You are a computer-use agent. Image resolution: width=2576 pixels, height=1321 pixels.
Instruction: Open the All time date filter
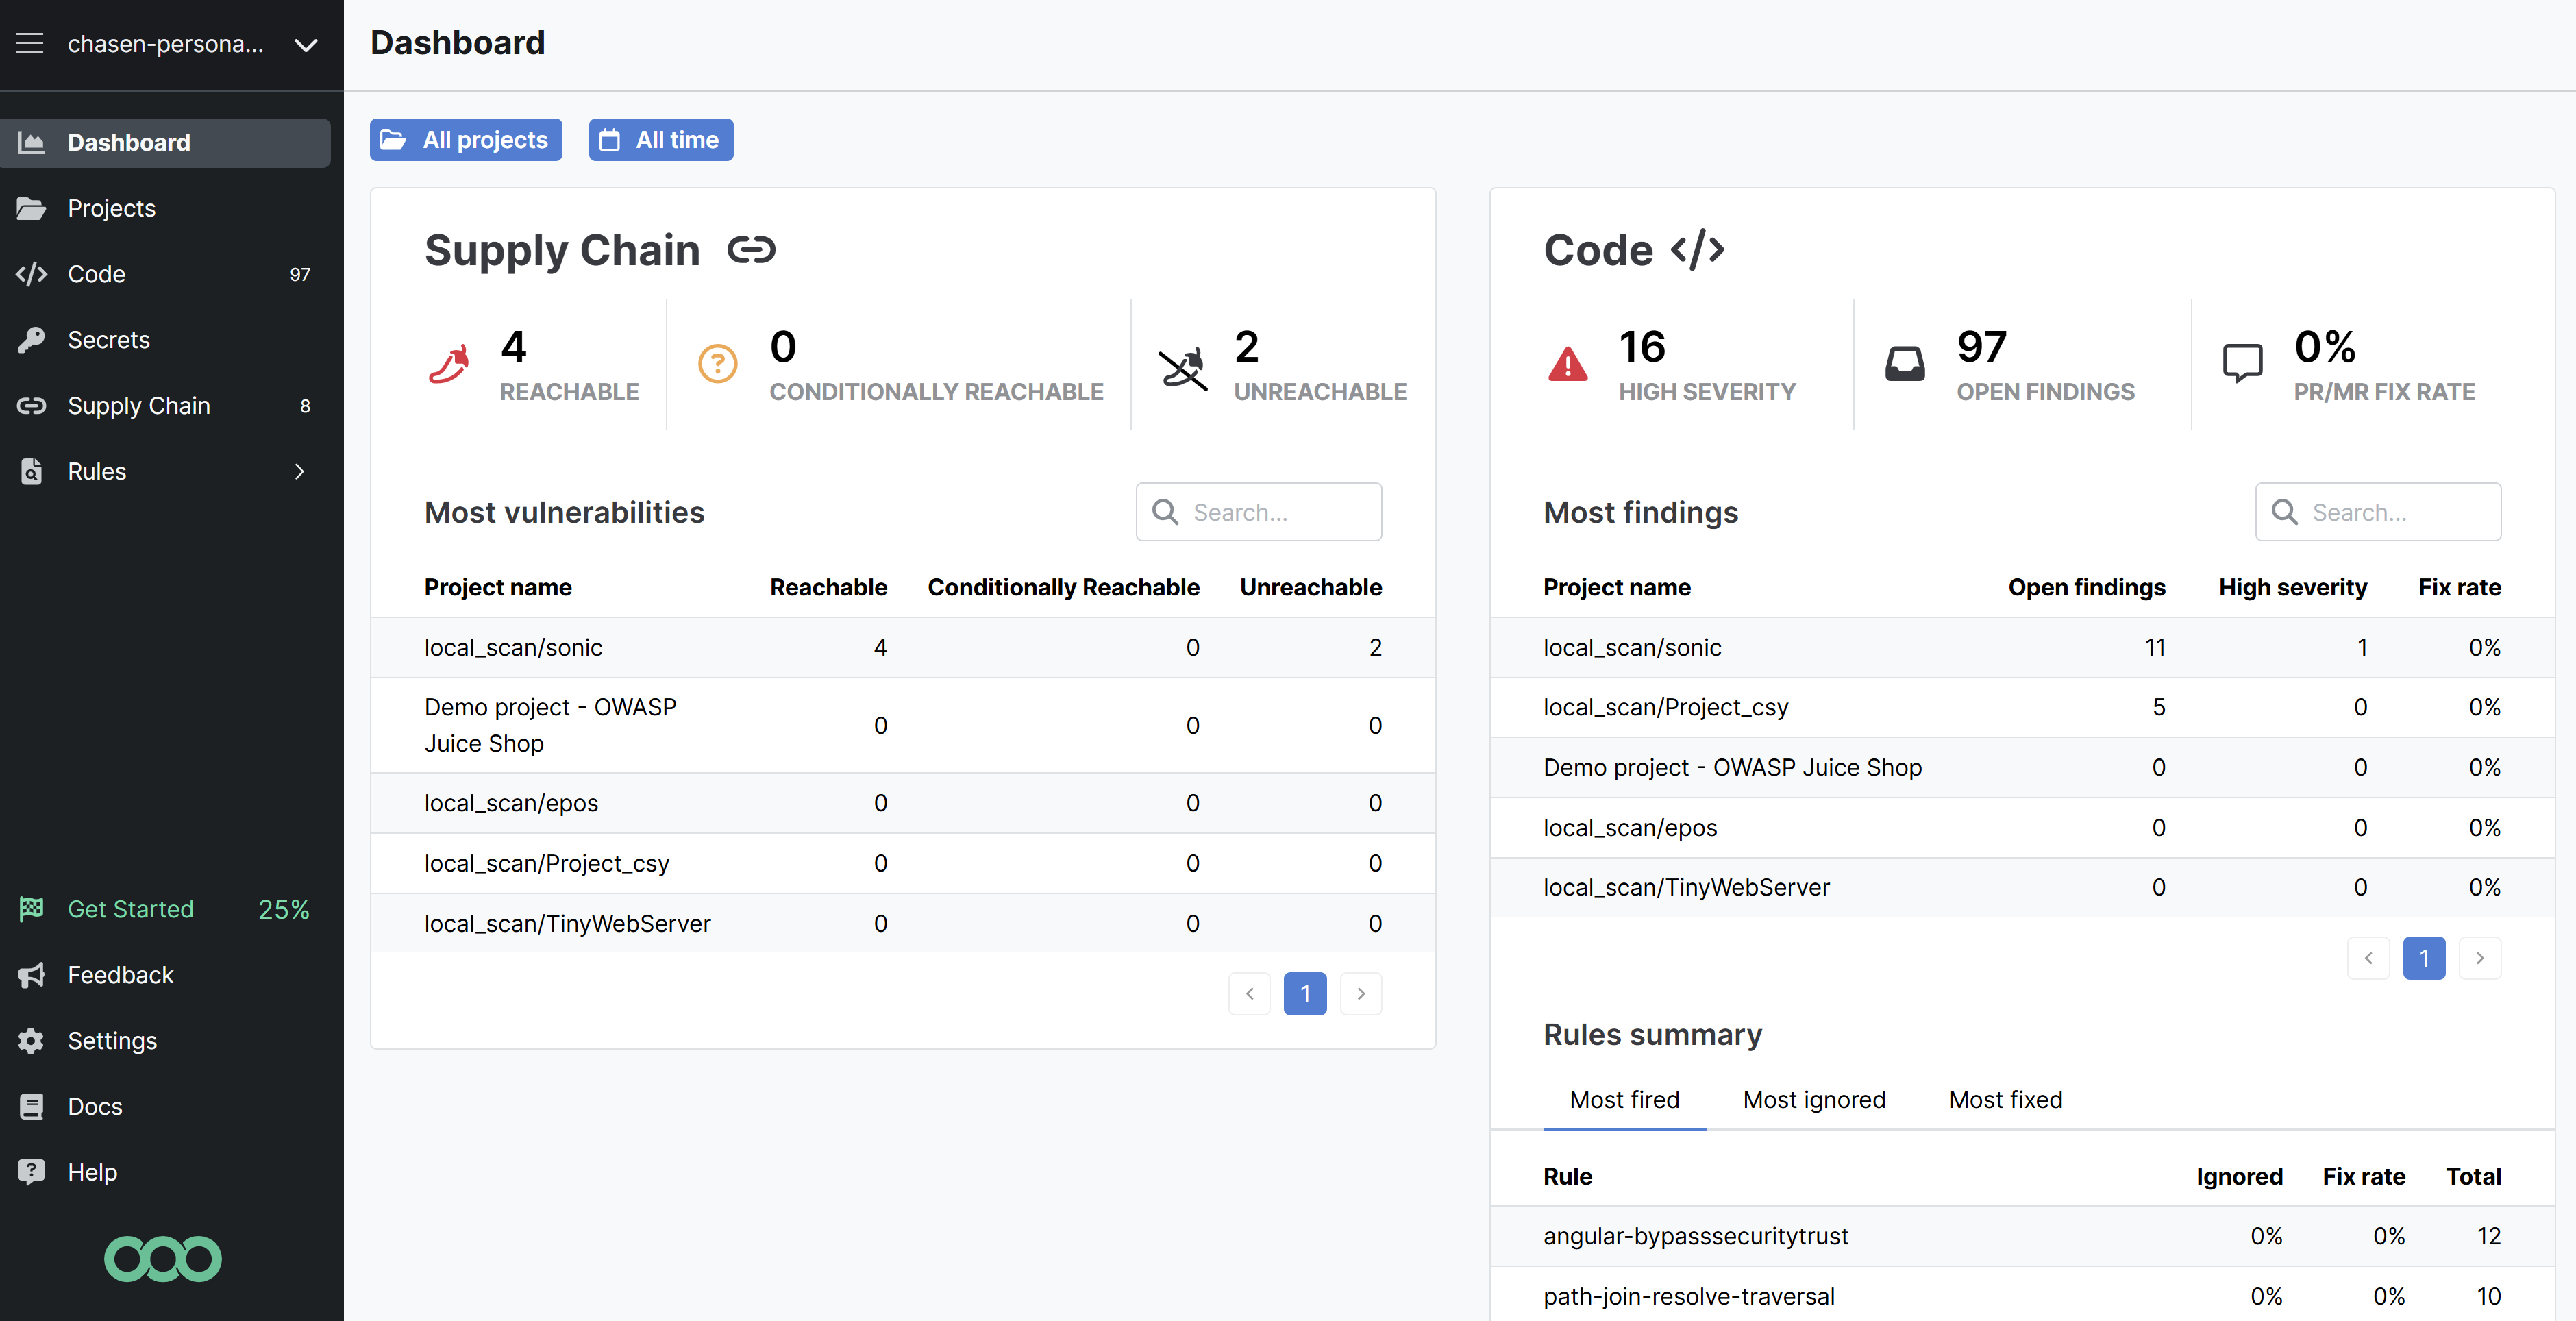(660, 140)
